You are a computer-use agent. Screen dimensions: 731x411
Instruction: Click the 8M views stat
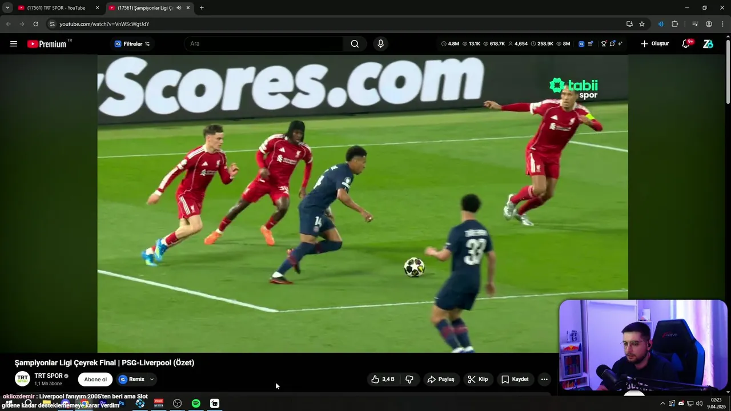point(563,43)
